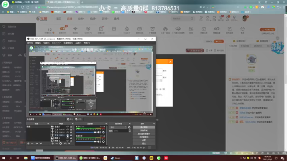Move the selected source down in sources list
This screenshot has width=287, height=161.
click(69, 143)
